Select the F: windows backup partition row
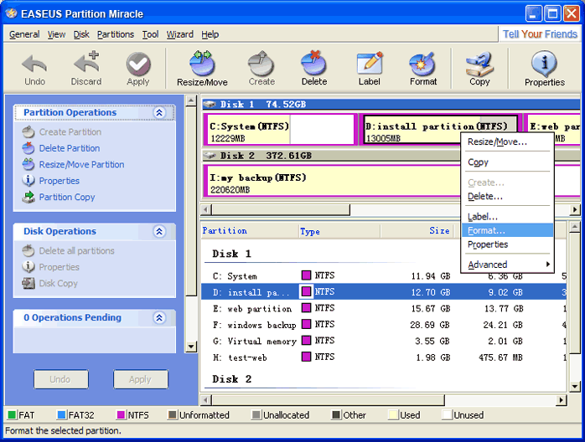Viewport: 585px width, 442px height. (261, 325)
